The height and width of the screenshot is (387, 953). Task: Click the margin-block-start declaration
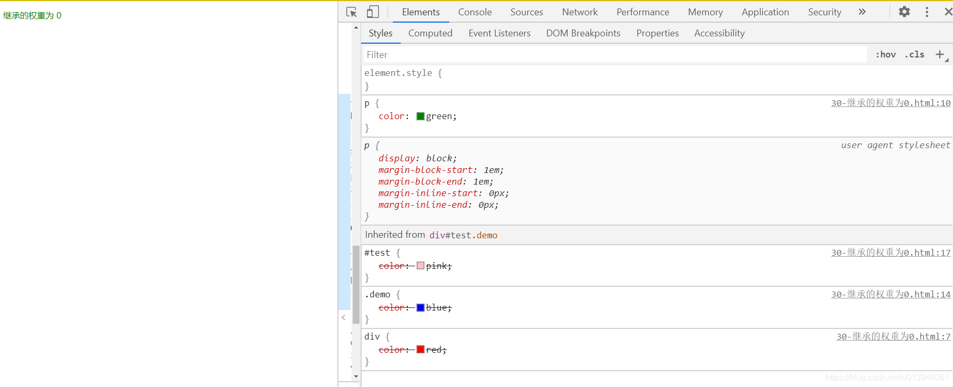point(441,170)
